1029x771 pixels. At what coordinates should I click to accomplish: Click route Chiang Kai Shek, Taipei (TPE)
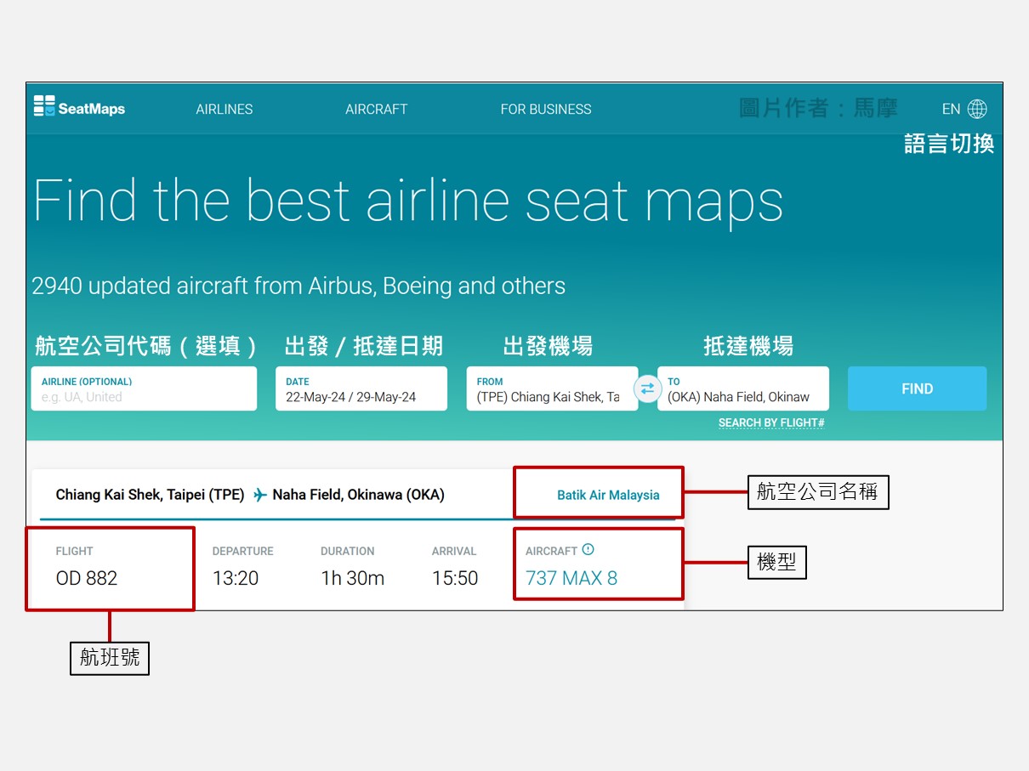pos(150,495)
